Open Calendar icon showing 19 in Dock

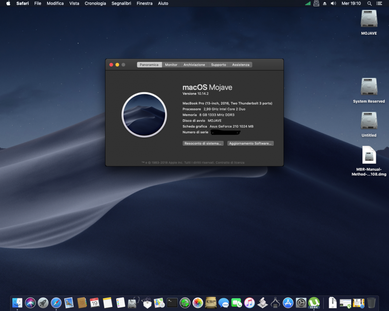click(95, 302)
